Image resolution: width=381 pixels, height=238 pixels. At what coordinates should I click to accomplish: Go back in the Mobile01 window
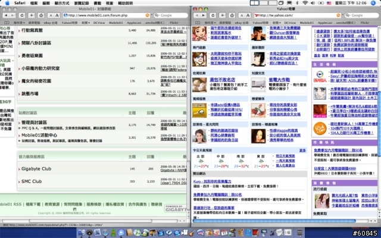6,15
